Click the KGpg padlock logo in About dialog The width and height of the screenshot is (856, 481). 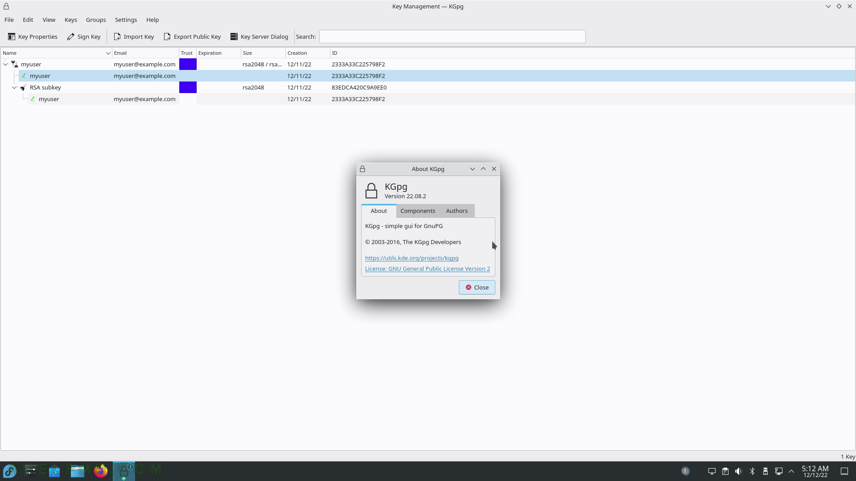tap(371, 191)
